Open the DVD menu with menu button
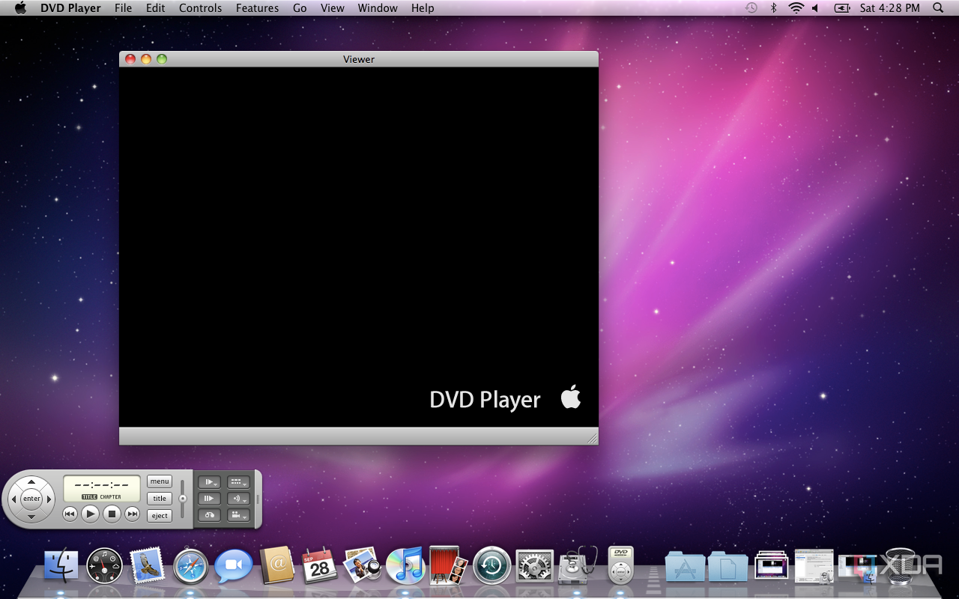 tap(160, 481)
